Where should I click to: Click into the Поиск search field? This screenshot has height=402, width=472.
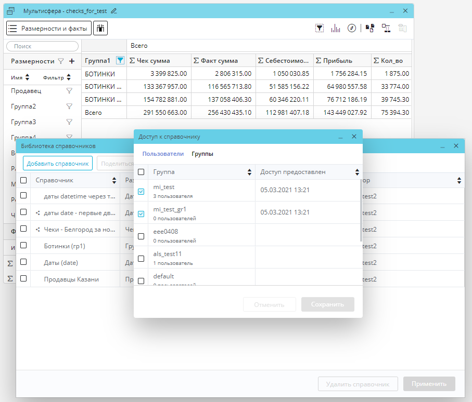[x=42, y=46]
